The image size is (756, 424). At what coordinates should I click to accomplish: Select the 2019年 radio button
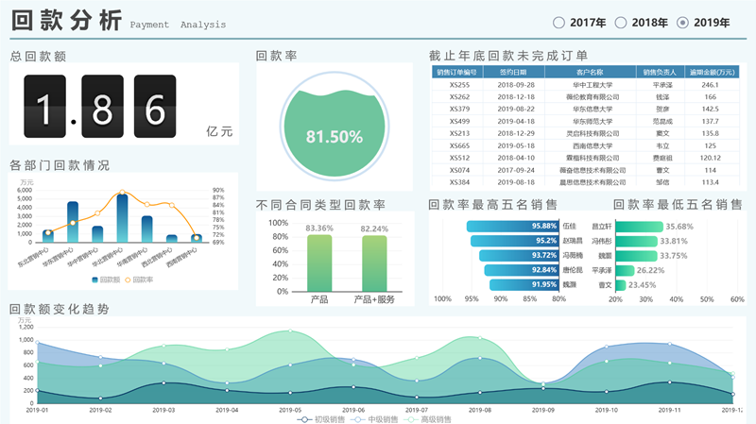[683, 22]
